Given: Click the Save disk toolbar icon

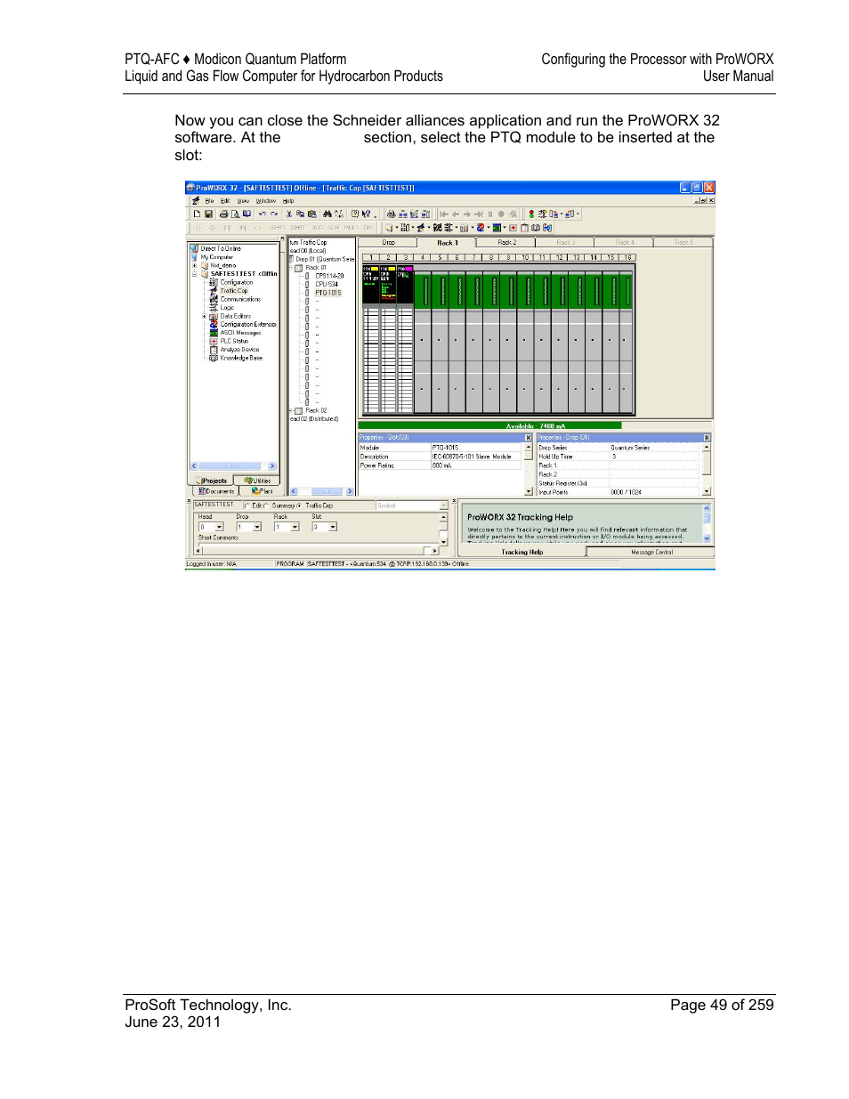Looking at the screenshot, I should coord(208,214).
